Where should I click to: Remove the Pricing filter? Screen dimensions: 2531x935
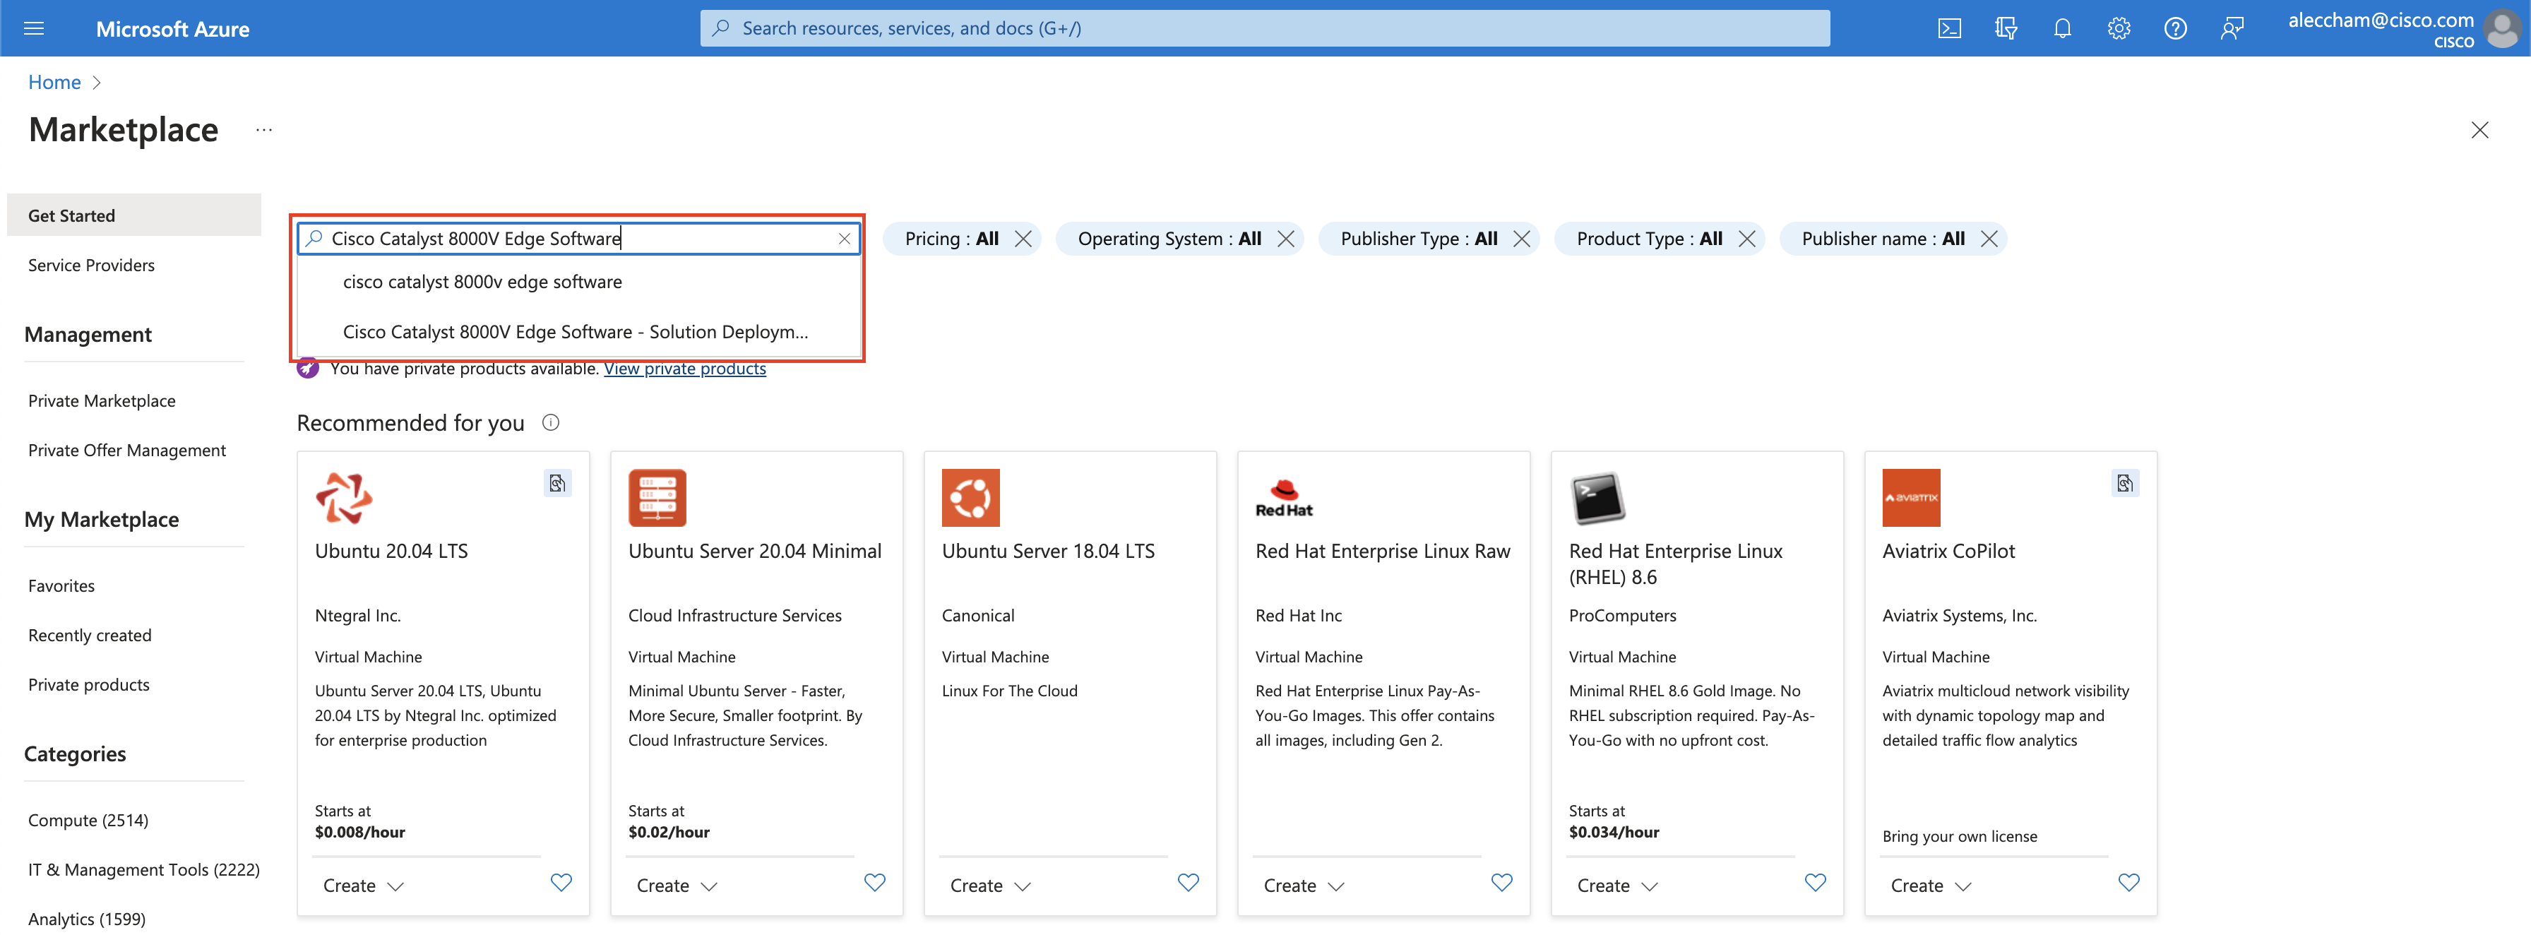[1023, 239]
